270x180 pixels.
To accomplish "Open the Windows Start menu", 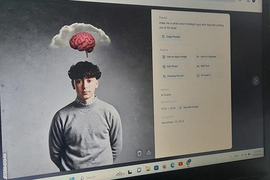I will [72, 179].
